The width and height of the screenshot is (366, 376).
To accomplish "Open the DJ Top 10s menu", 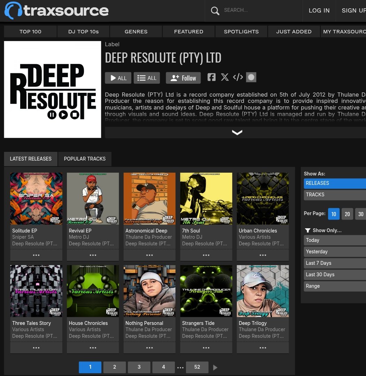I will click(83, 32).
